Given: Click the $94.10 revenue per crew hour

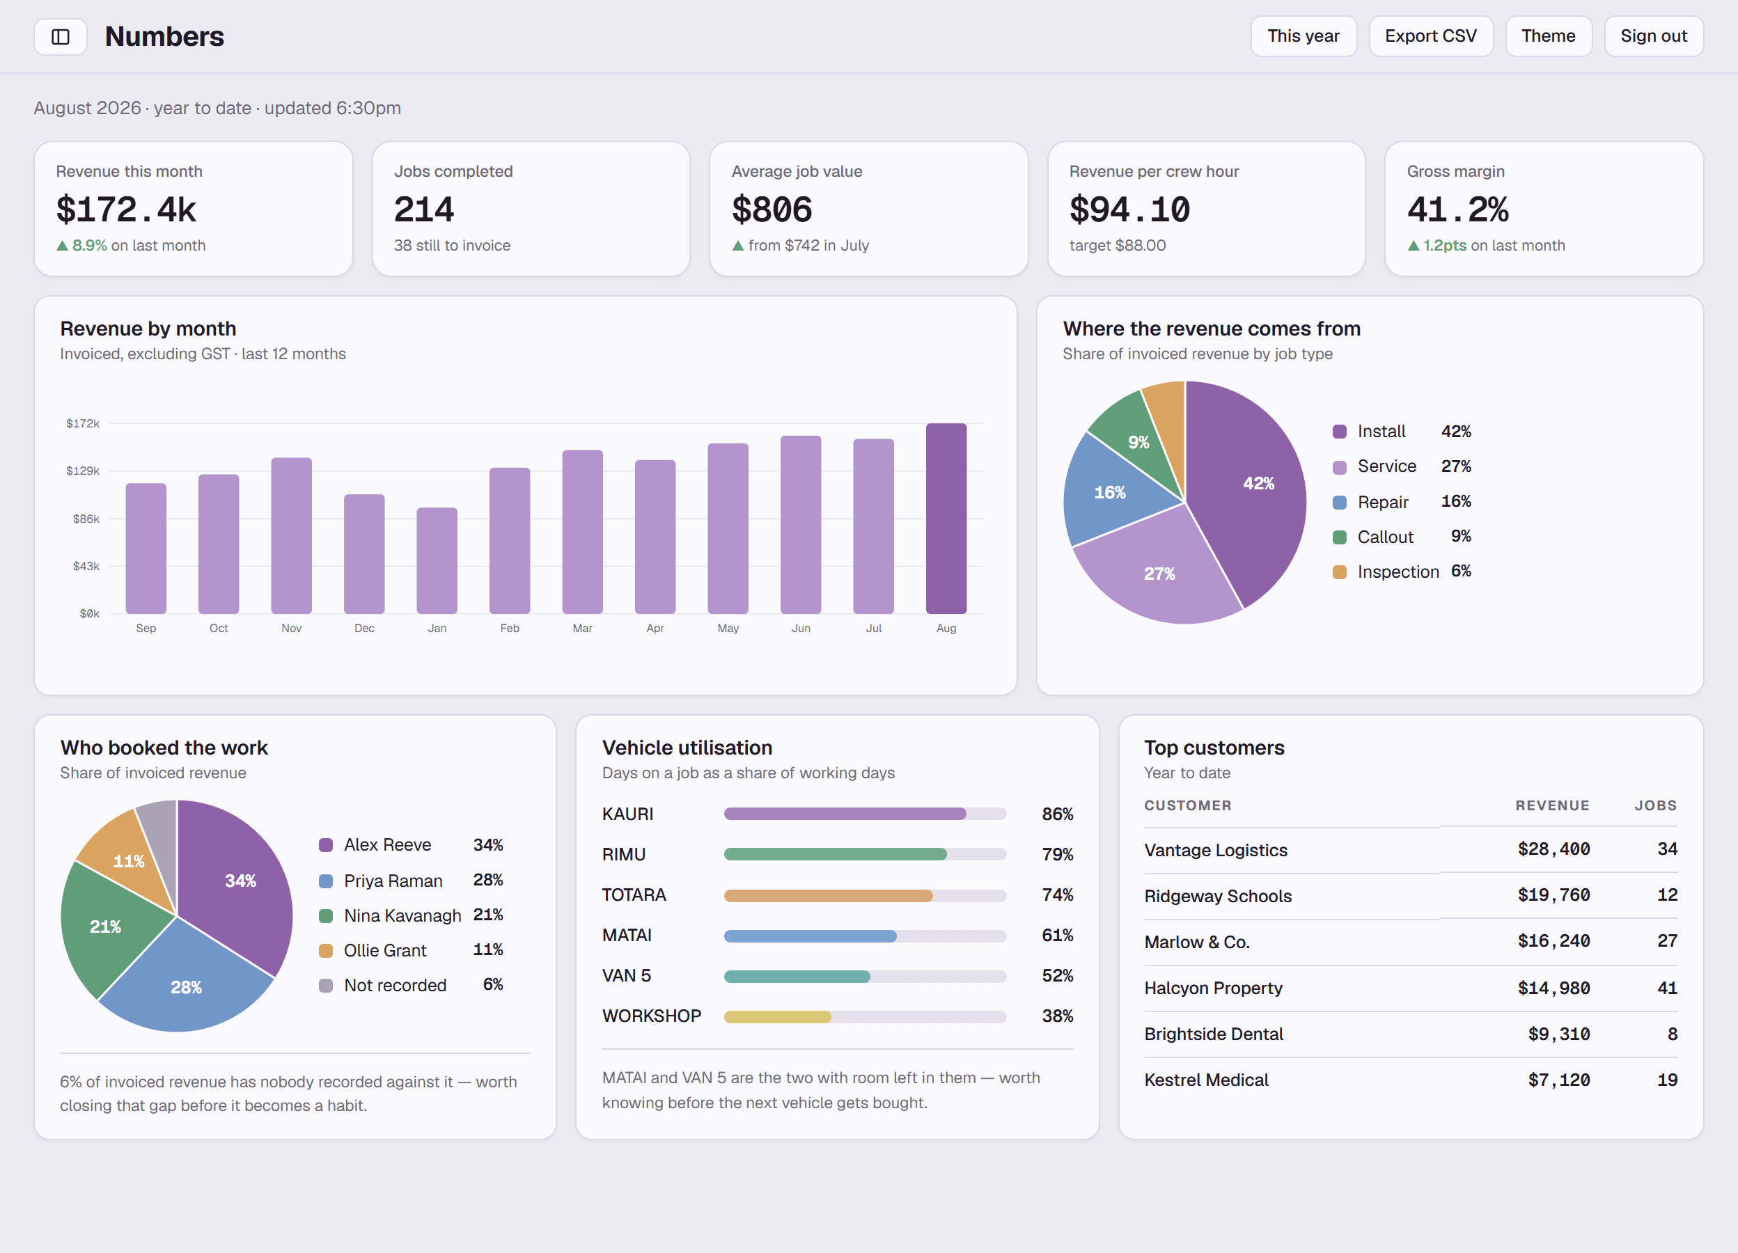Looking at the screenshot, I should point(1129,209).
